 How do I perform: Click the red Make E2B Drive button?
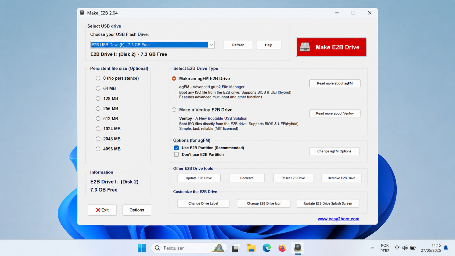click(331, 47)
